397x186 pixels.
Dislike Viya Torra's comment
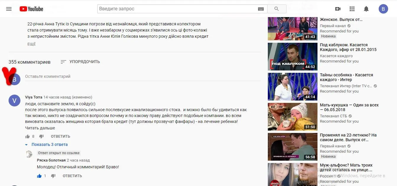pos(41,136)
